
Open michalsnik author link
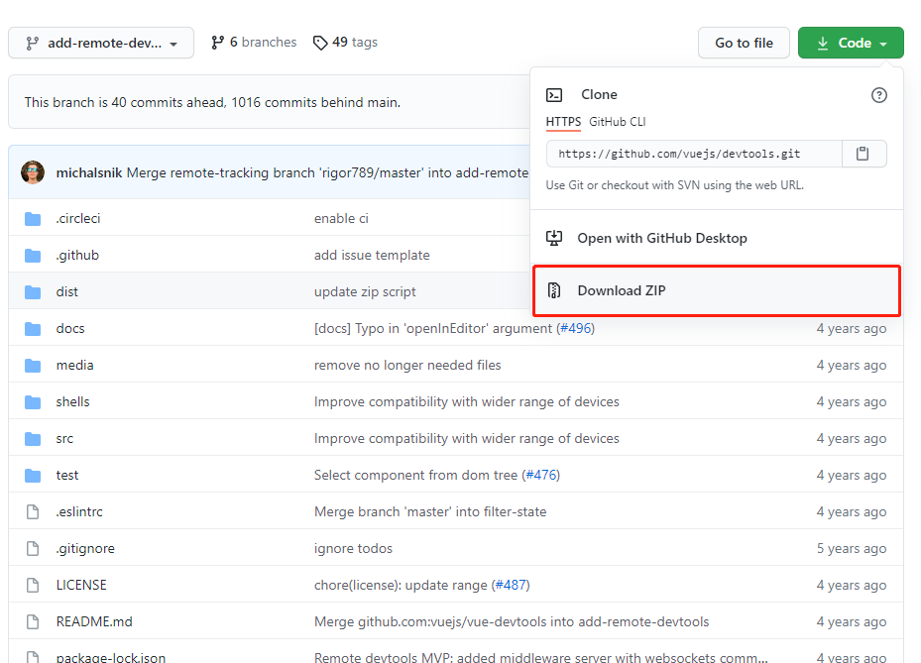(x=88, y=172)
